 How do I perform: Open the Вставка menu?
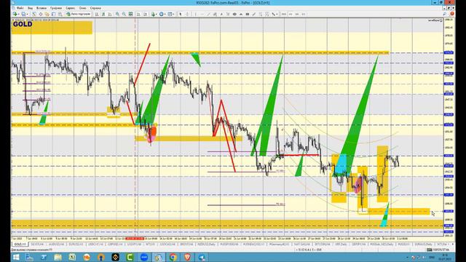click(x=42, y=8)
